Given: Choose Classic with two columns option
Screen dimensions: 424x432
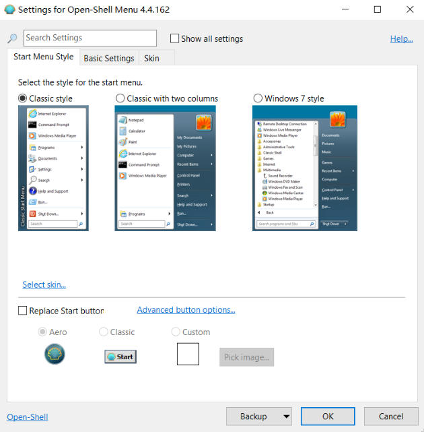Looking at the screenshot, I should [x=120, y=98].
